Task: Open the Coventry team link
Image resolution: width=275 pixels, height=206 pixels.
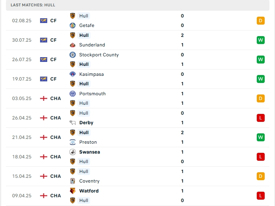Action: coord(89,181)
